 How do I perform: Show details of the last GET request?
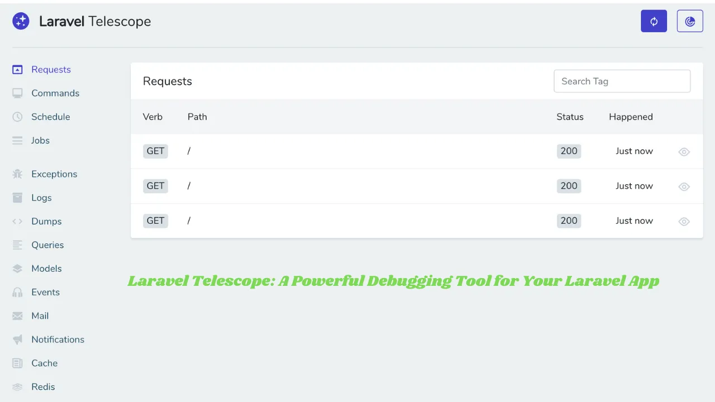684,221
